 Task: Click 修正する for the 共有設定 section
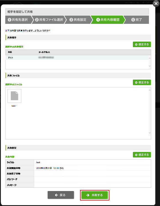pos(142,155)
